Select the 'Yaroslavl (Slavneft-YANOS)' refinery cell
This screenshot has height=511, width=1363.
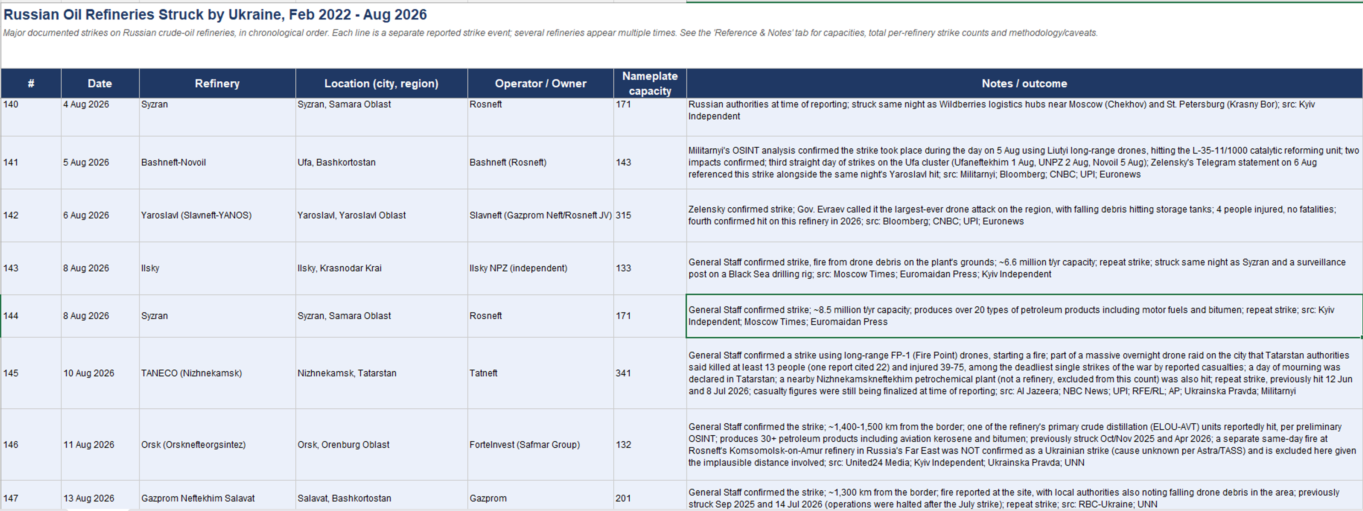click(x=217, y=216)
